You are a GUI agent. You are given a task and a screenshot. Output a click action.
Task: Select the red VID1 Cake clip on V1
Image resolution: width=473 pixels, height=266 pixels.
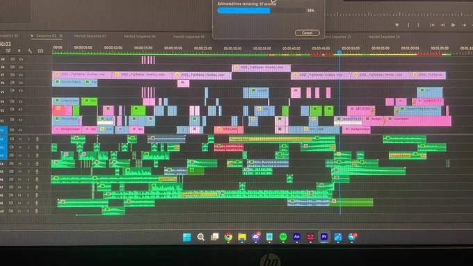click(x=229, y=130)
